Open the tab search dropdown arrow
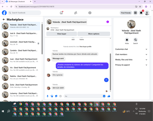This screenshot has height=121, width=153. (2, 2)
